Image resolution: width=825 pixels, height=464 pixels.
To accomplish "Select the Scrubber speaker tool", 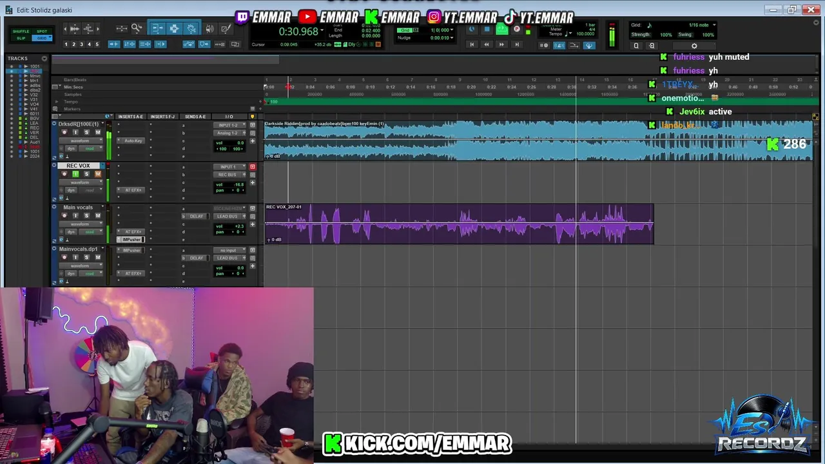I will point(209,28).
